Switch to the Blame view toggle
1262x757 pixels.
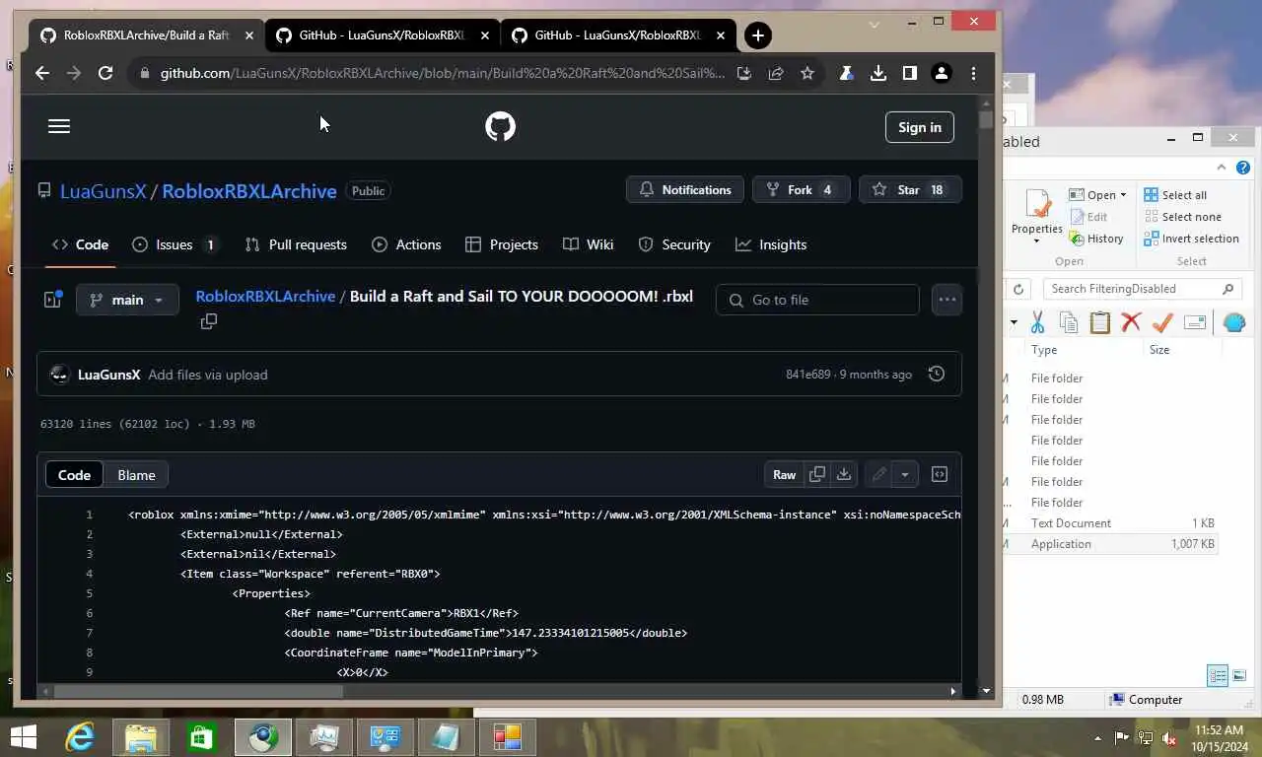136,475
